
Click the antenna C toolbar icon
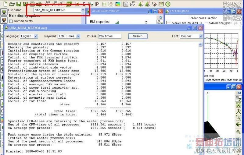click(141, 4)
